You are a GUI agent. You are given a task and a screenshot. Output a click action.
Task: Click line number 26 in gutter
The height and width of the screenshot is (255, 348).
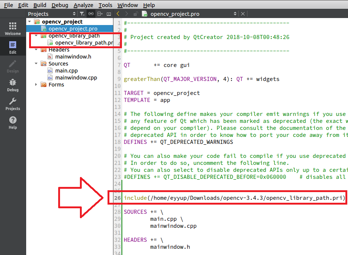pyautogui.click(x=117, y=198)
